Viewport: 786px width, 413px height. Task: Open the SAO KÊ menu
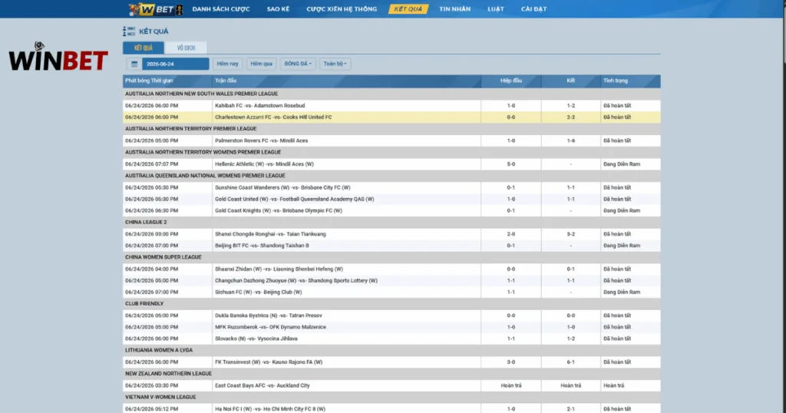click(x=278, y=9)
